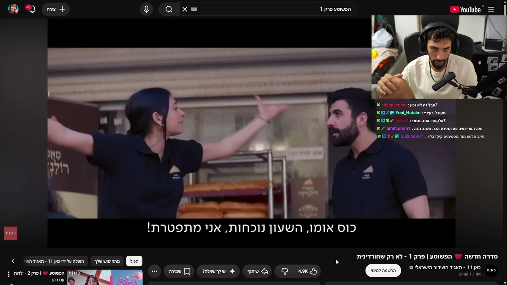Select the מהחיפוש שלך filter chip

107,261
